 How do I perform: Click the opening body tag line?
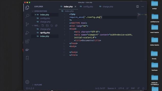[73, 46]
